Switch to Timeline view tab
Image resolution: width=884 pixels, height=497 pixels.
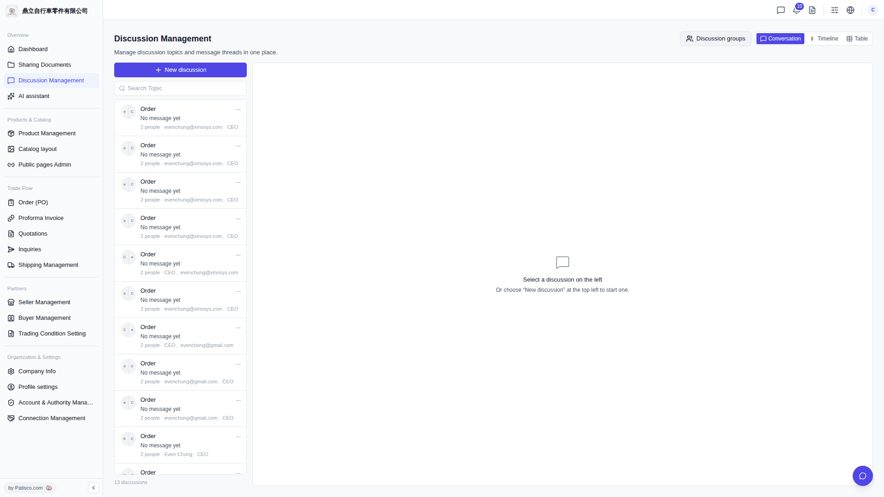pos(824,39)
